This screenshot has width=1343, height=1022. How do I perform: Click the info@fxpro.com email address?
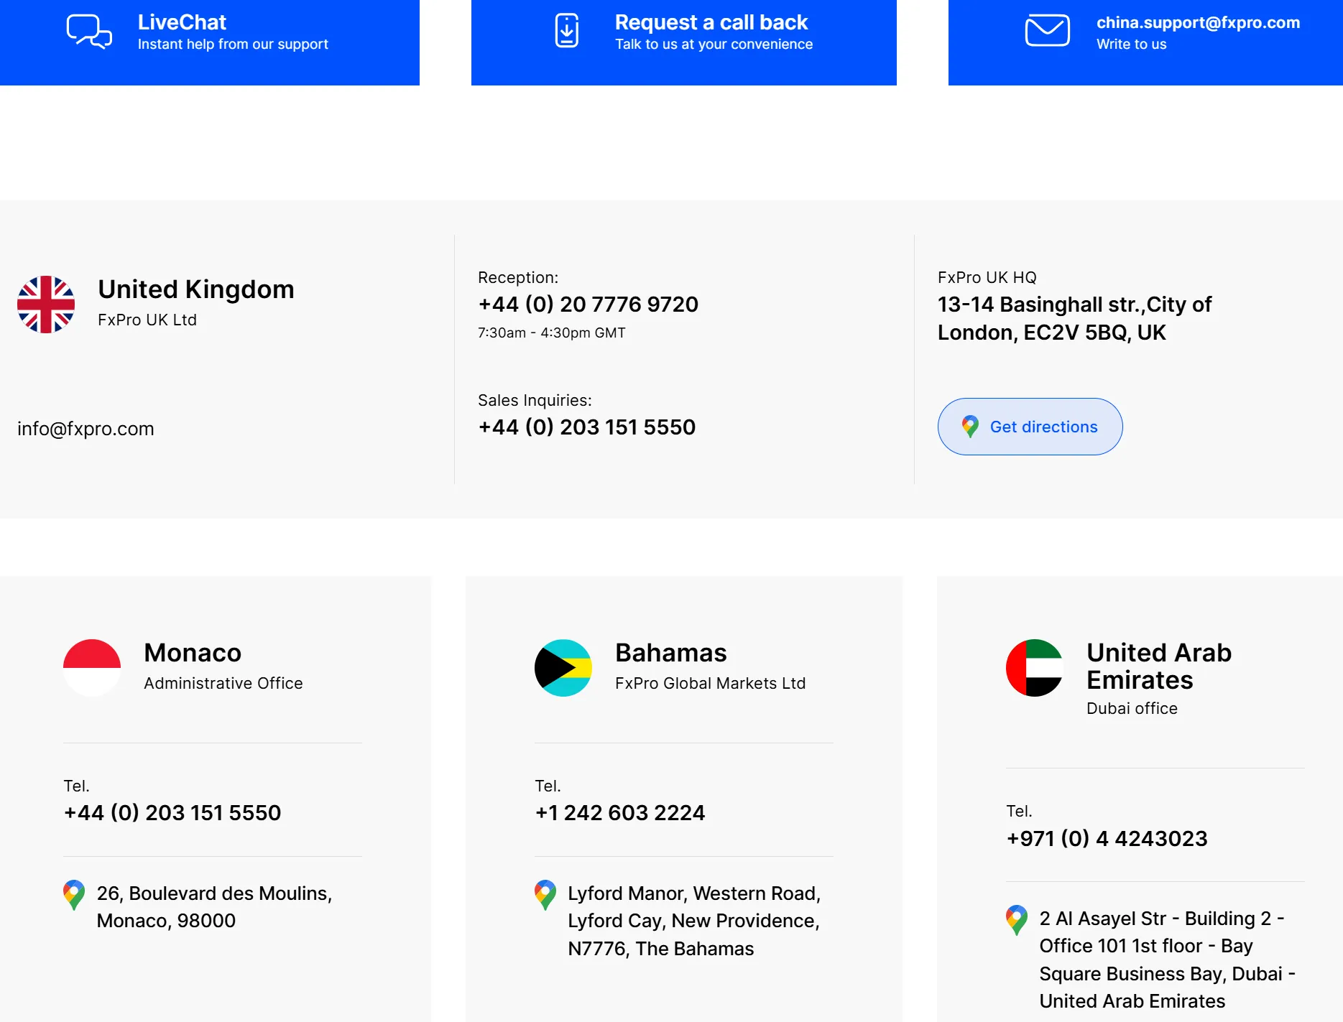(x=86, y=429)
